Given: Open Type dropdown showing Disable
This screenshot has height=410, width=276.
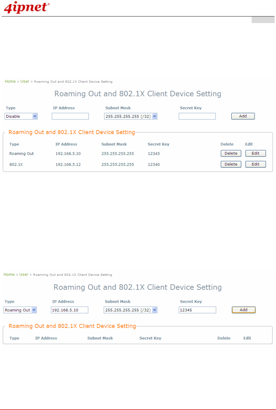Looking at the screenshot, I should coord(21,116).
